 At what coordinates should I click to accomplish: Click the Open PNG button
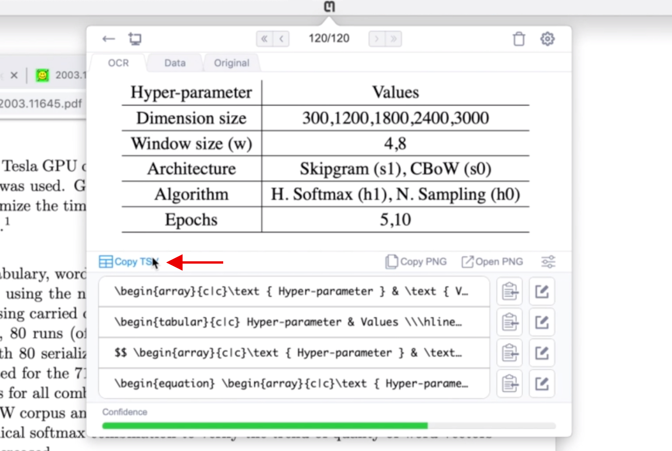click(492, 262)
